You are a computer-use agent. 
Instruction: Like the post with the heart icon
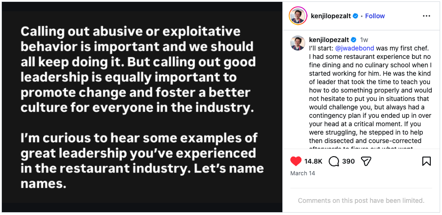[296, 161]
